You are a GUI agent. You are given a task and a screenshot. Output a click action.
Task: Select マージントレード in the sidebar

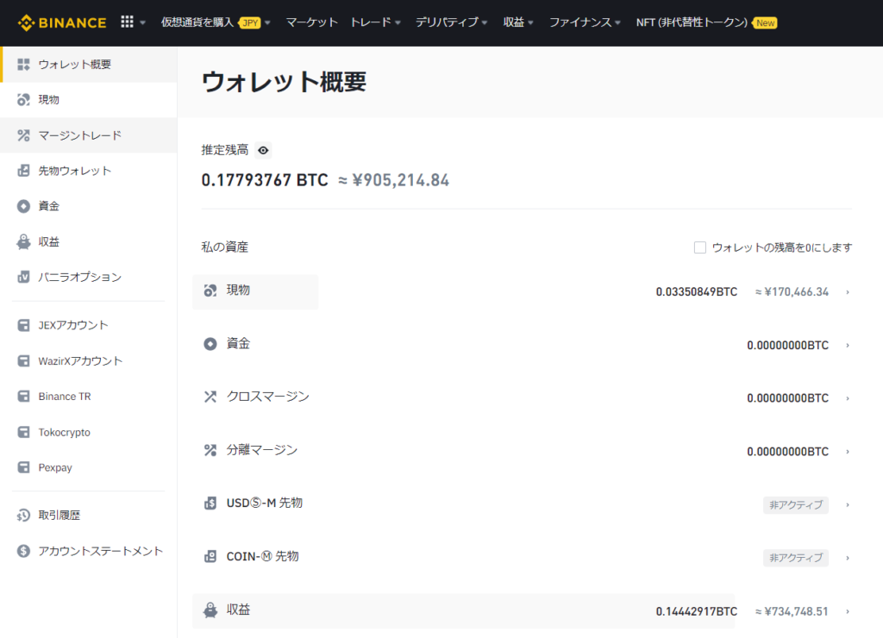(79, 135)
